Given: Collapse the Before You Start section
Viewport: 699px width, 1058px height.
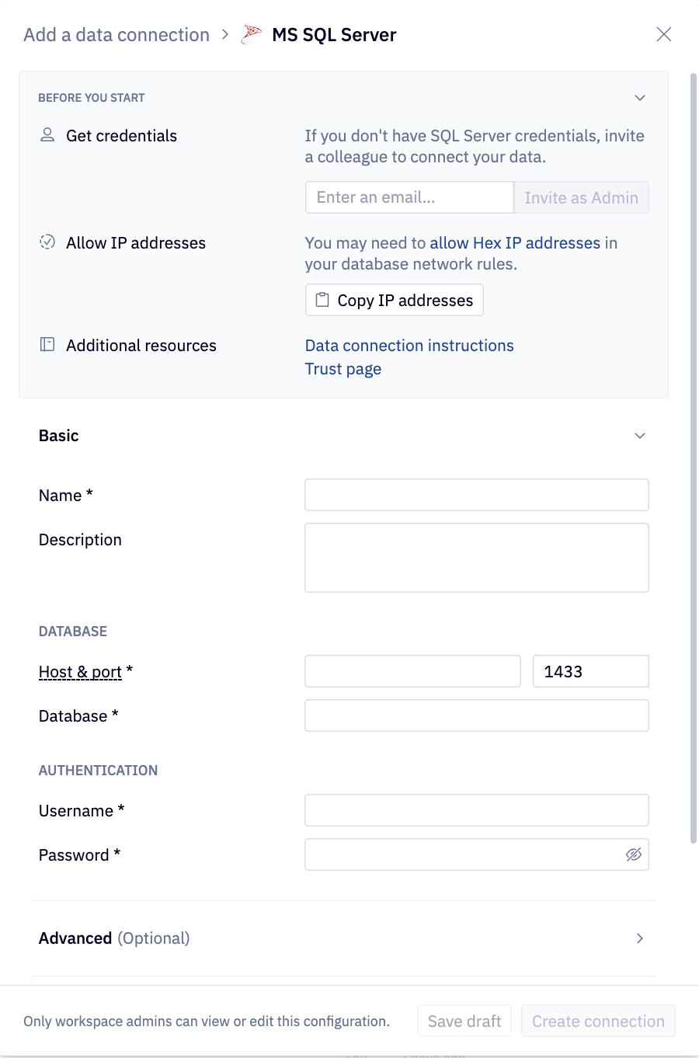Looking at the screenshot, I should pos(640,98).
